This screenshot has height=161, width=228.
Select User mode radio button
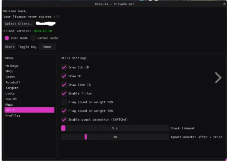point(7,38)
